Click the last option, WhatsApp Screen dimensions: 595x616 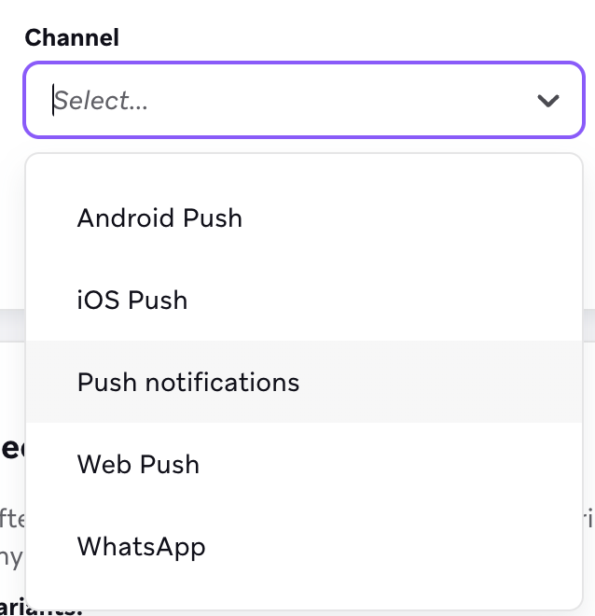tap(141, 547)
